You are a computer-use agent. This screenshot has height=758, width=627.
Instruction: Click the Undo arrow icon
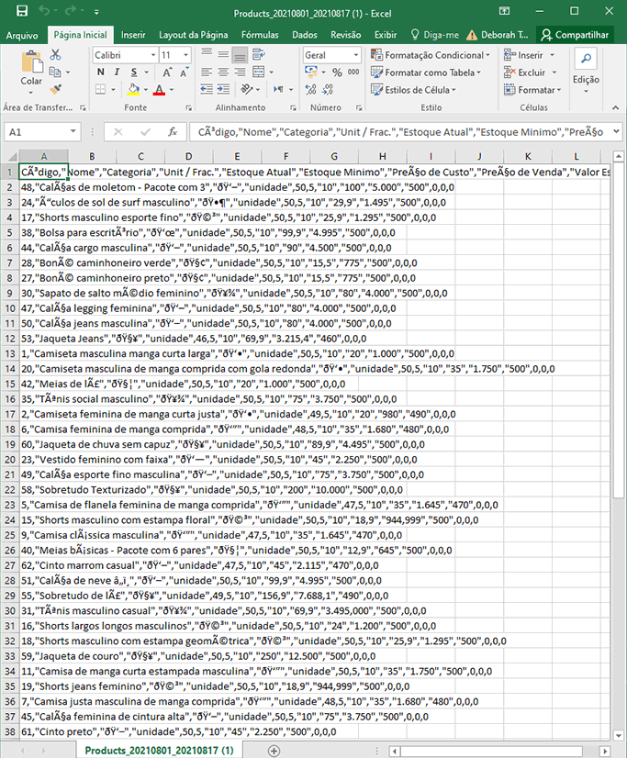44,11
